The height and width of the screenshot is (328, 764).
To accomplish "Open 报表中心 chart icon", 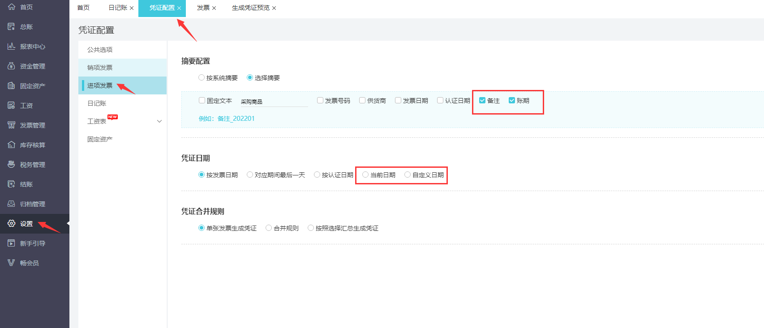I will tap(11, 47).
